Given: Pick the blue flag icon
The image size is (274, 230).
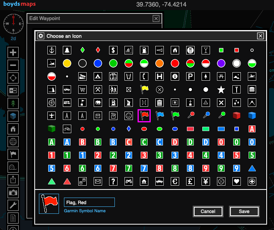Looking at the screenshot, I should pos(160,115).
